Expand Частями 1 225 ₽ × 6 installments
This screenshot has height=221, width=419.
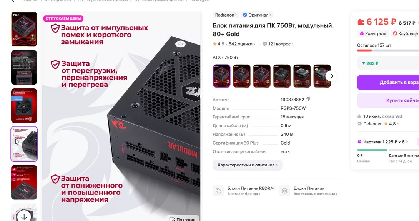coord(382,142)
